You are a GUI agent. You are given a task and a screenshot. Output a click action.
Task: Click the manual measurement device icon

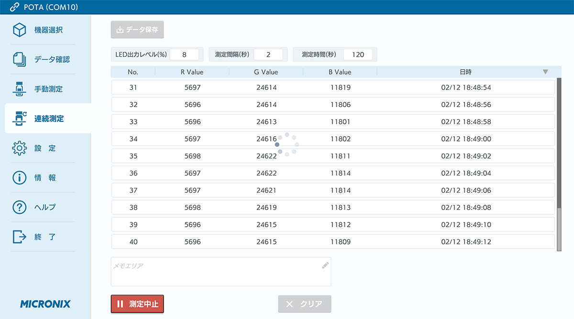19,89
